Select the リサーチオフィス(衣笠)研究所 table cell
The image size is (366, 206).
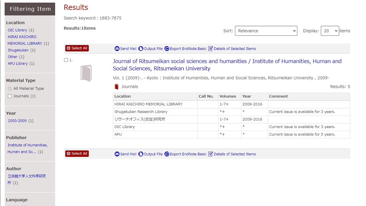[x=155, y=119]
